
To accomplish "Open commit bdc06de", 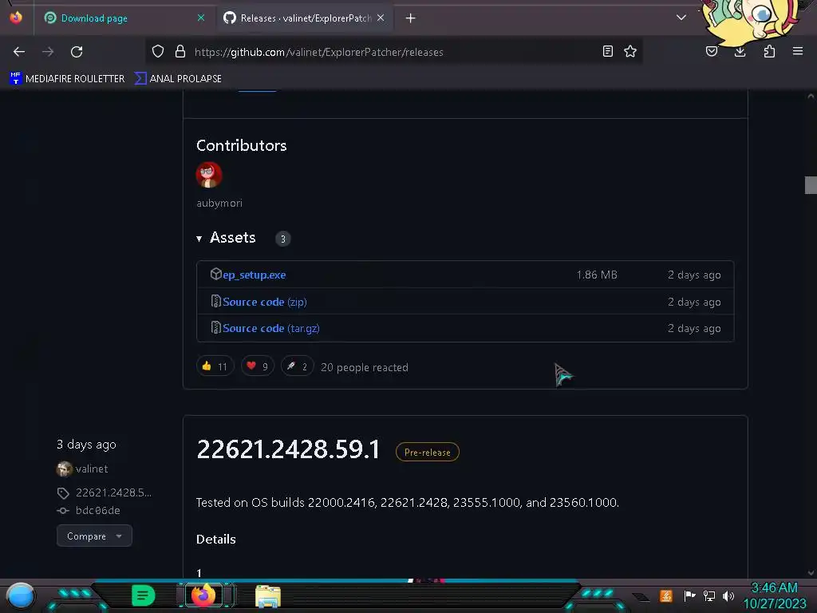I will 98,510.
